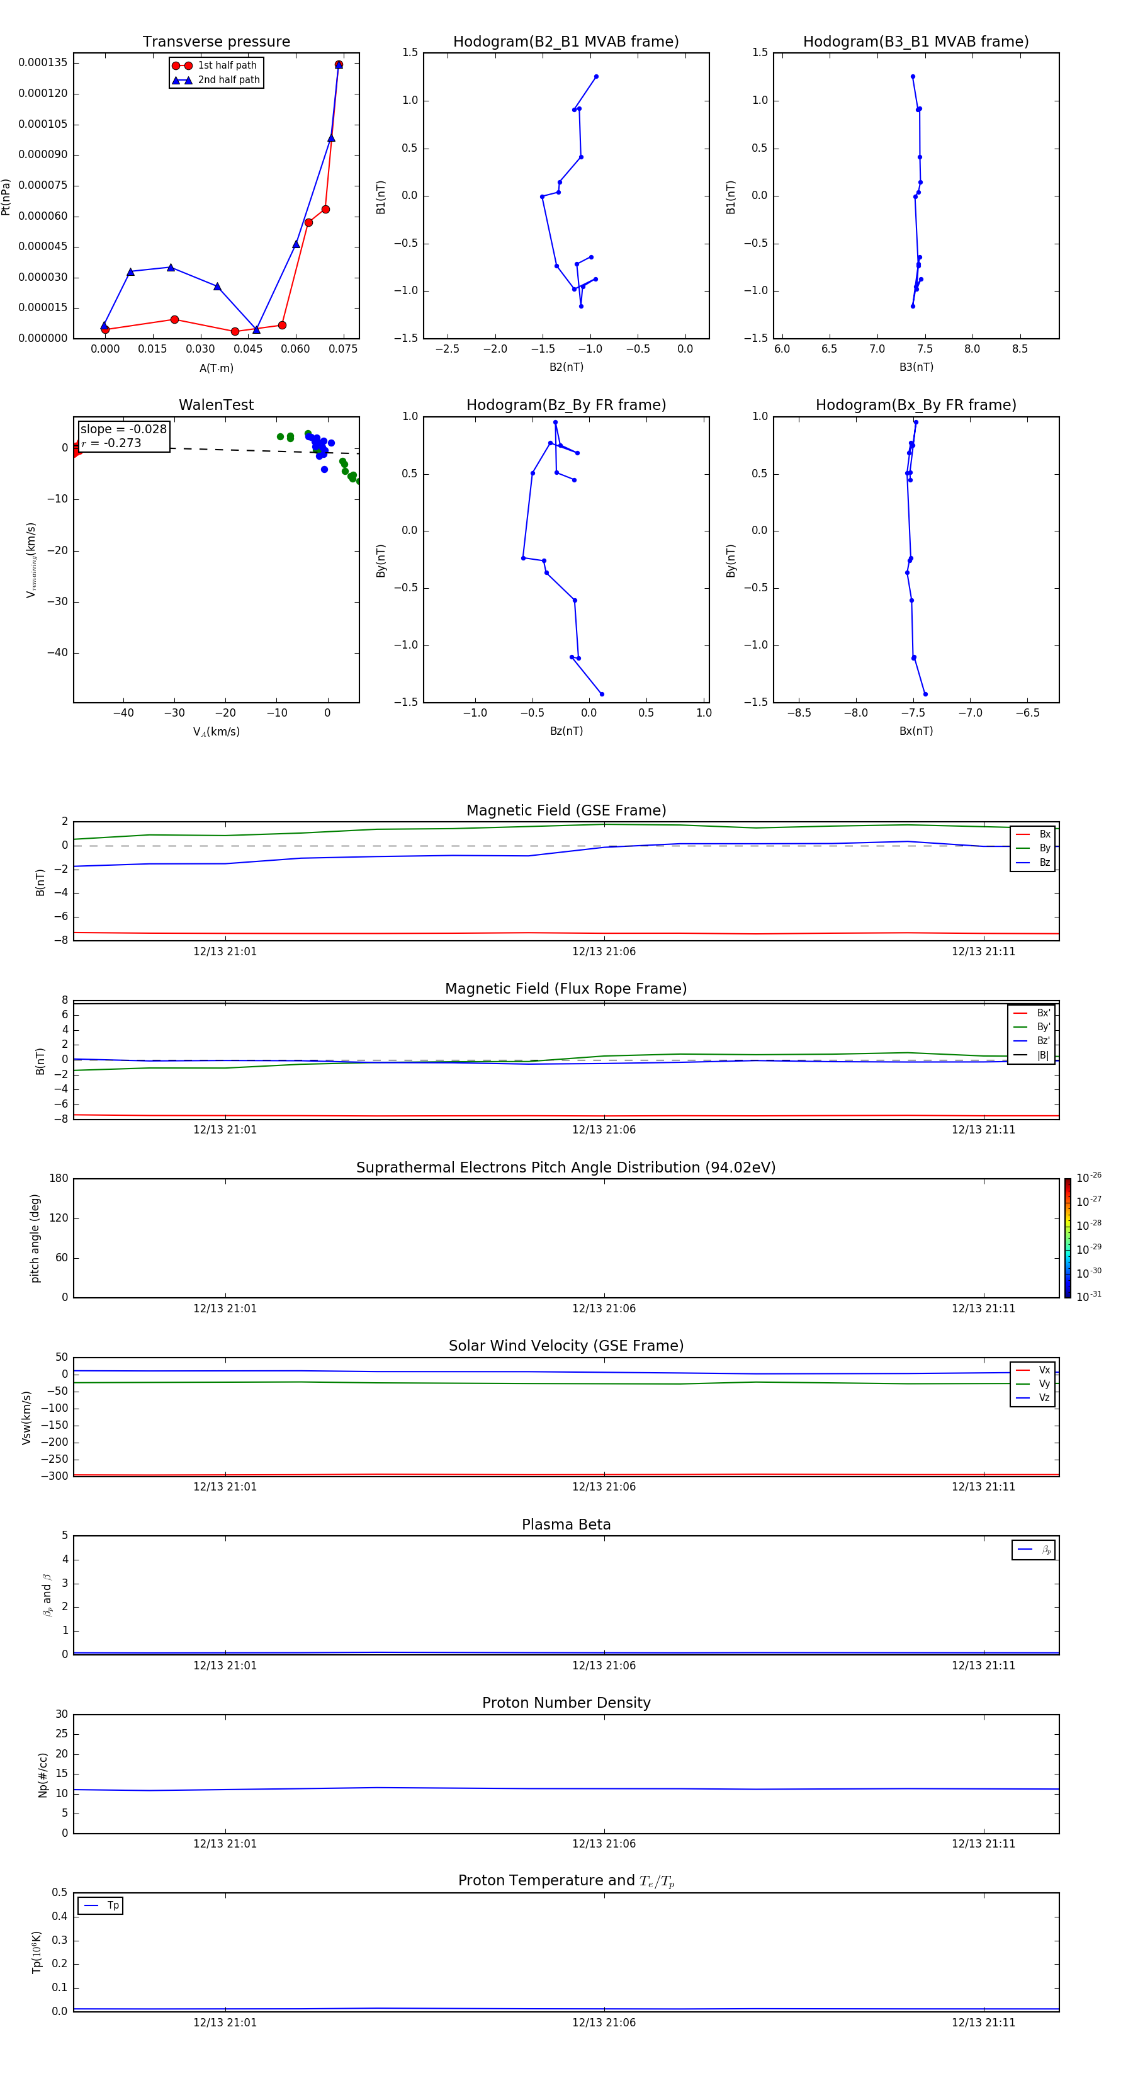1133x2078 pixels.
Task: Click the 'A(T·m)' x-axis label
Action: 216,368
